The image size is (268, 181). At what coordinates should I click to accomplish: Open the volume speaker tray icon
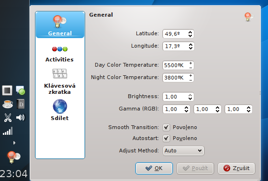(x=21, y=118)
